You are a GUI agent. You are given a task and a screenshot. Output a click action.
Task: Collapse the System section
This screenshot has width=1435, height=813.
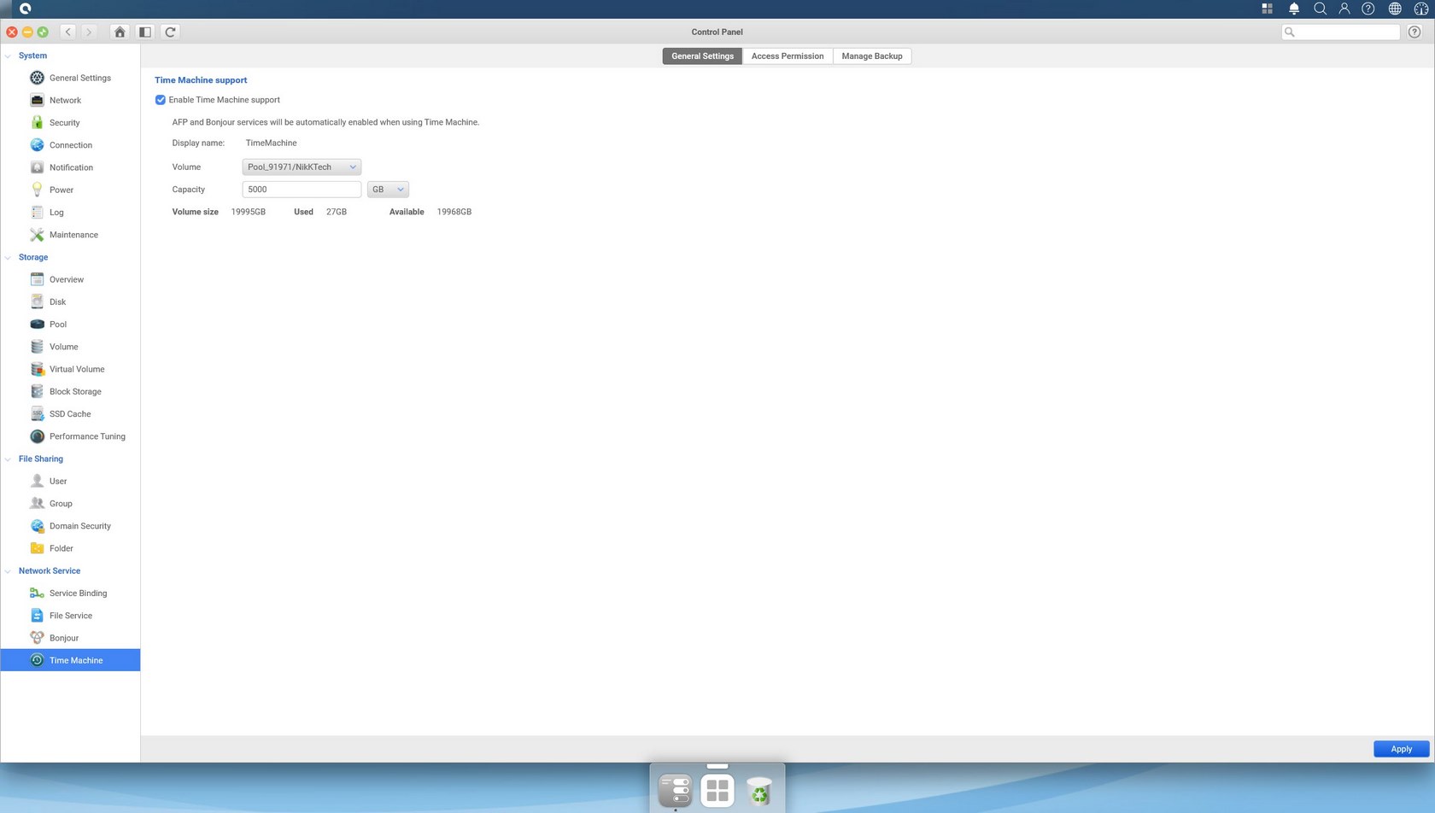pyautogui.click(x=8, y=56)
